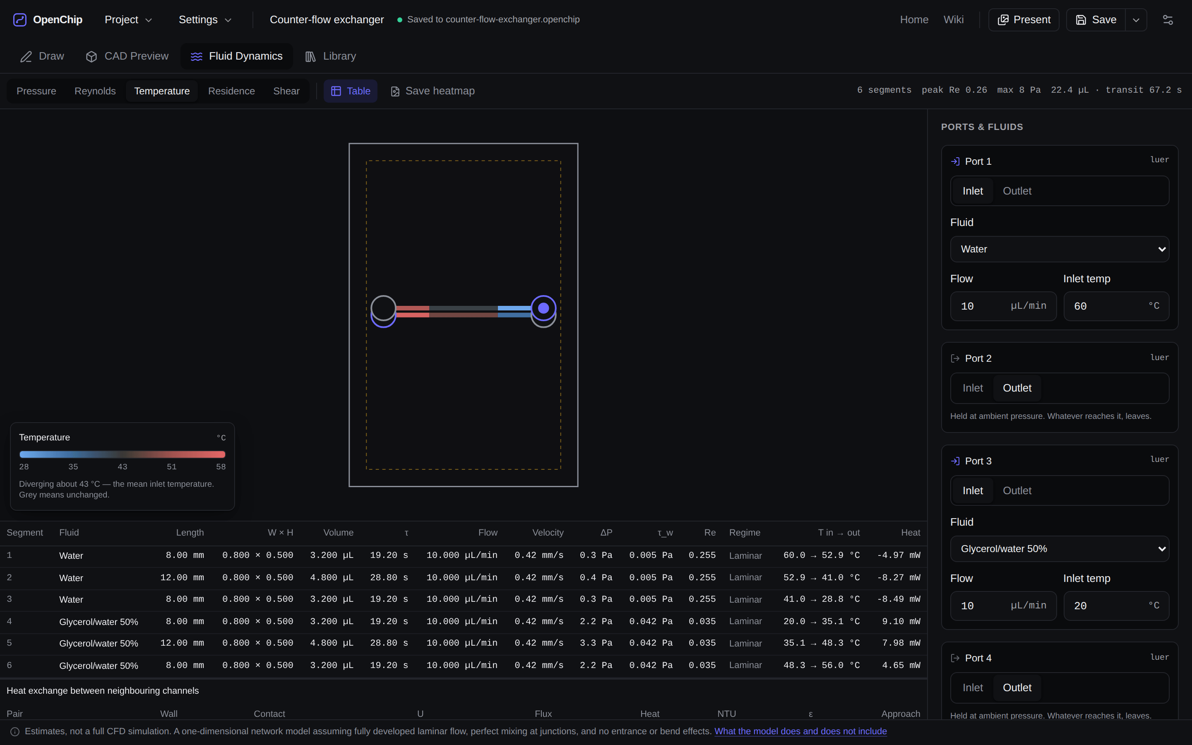
Task: Click Port 3 Inlet temp input showing 20
Action: tap(1116, 606)
